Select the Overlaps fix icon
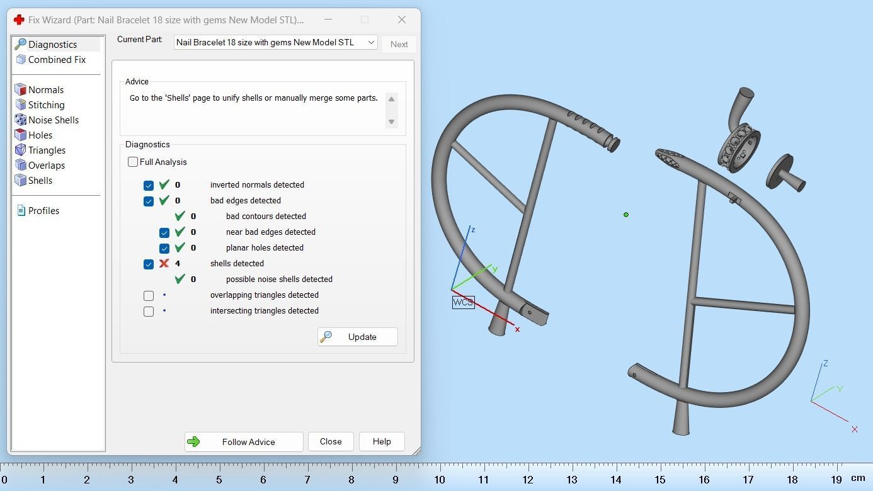This screenshot has height=491, width=873. pos(21,165)
